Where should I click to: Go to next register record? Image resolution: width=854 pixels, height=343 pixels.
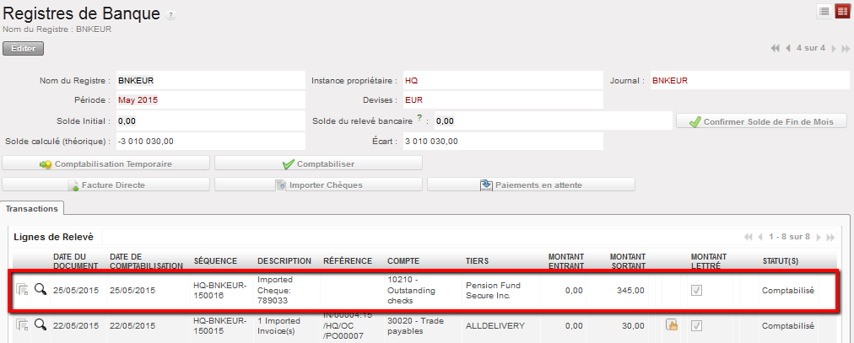coord(833,48)
